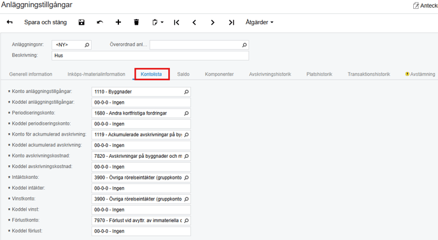Image resolution: width=438 pixels, height=240 pixels.
Task: Open the Platshistorik tab
Action: point(320,74)
